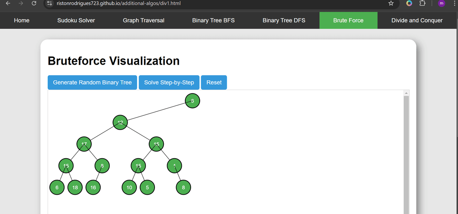Screen dimensions: 458x214
Task: Click the canvas scrollbar up arrow
Action: pos(406,93)
